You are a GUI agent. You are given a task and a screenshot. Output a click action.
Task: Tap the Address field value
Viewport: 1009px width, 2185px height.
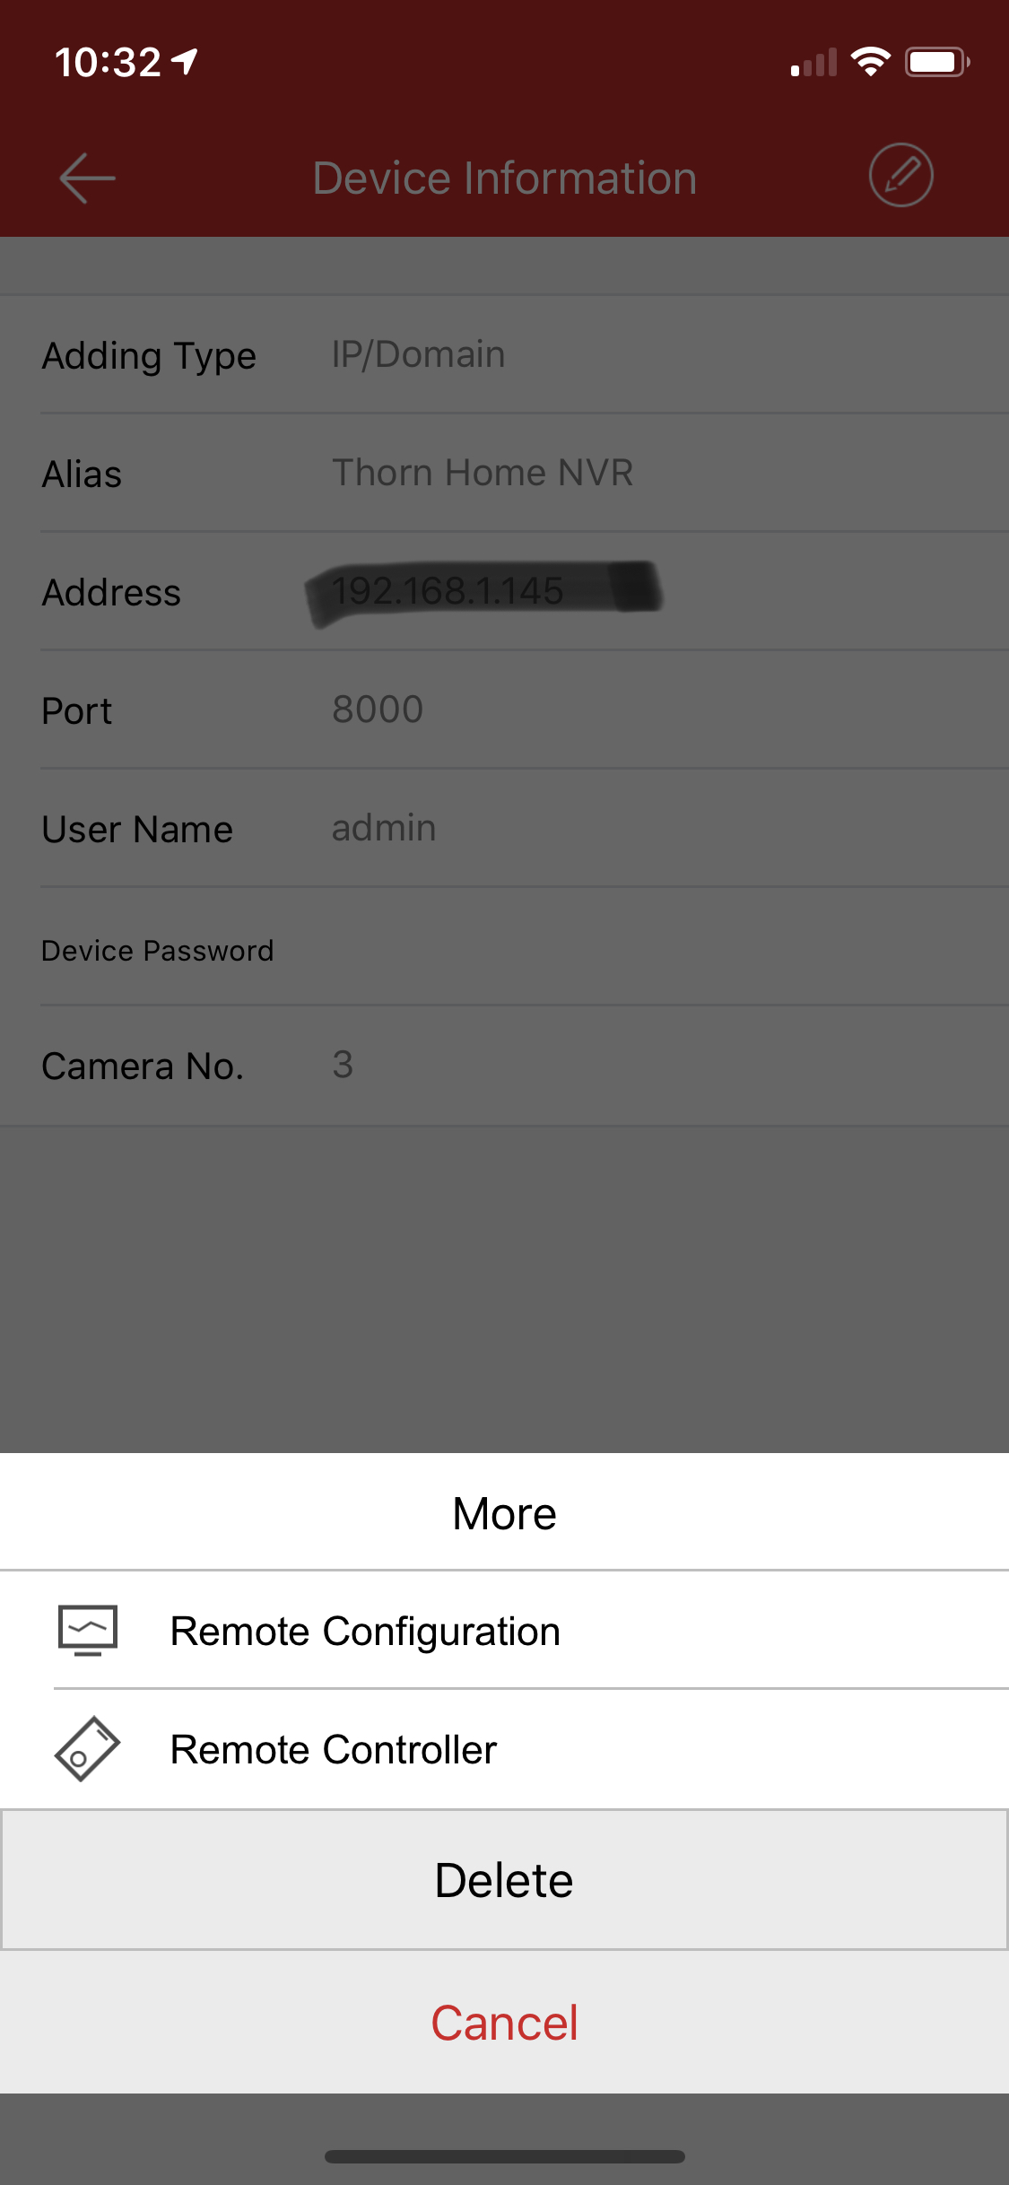tap(448, 591)
